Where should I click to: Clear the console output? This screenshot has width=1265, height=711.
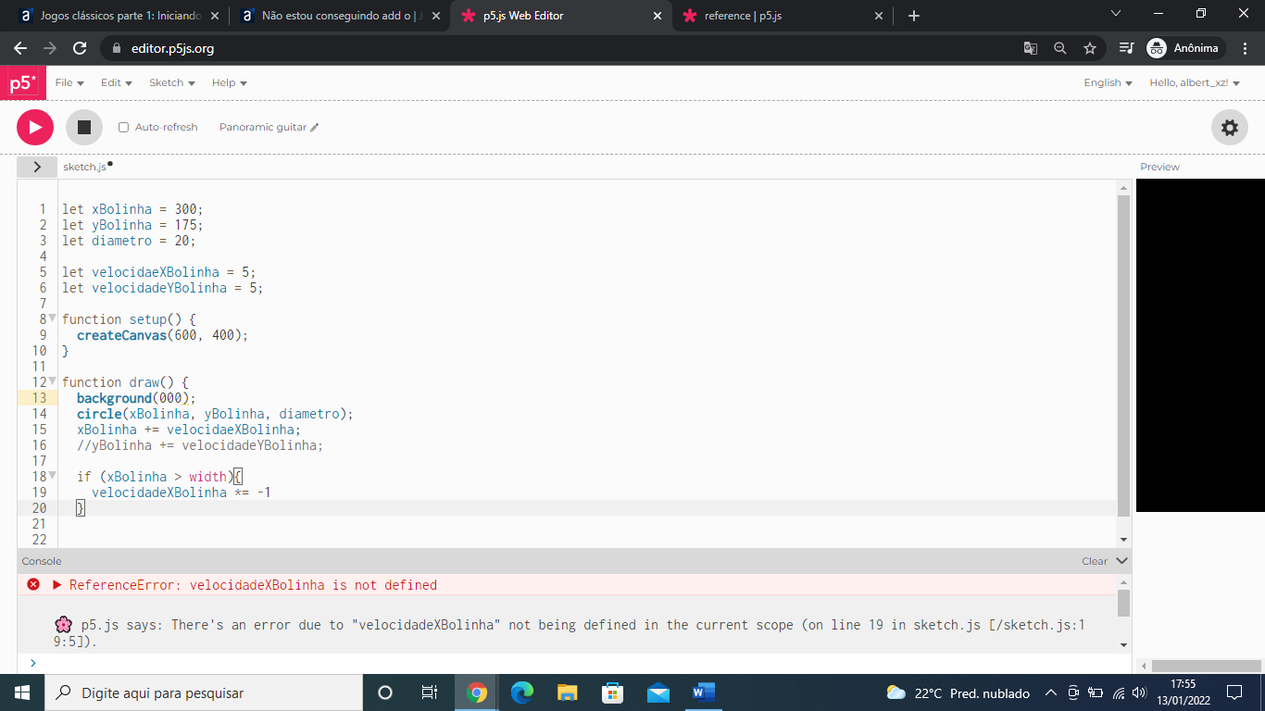[1095, 561]
